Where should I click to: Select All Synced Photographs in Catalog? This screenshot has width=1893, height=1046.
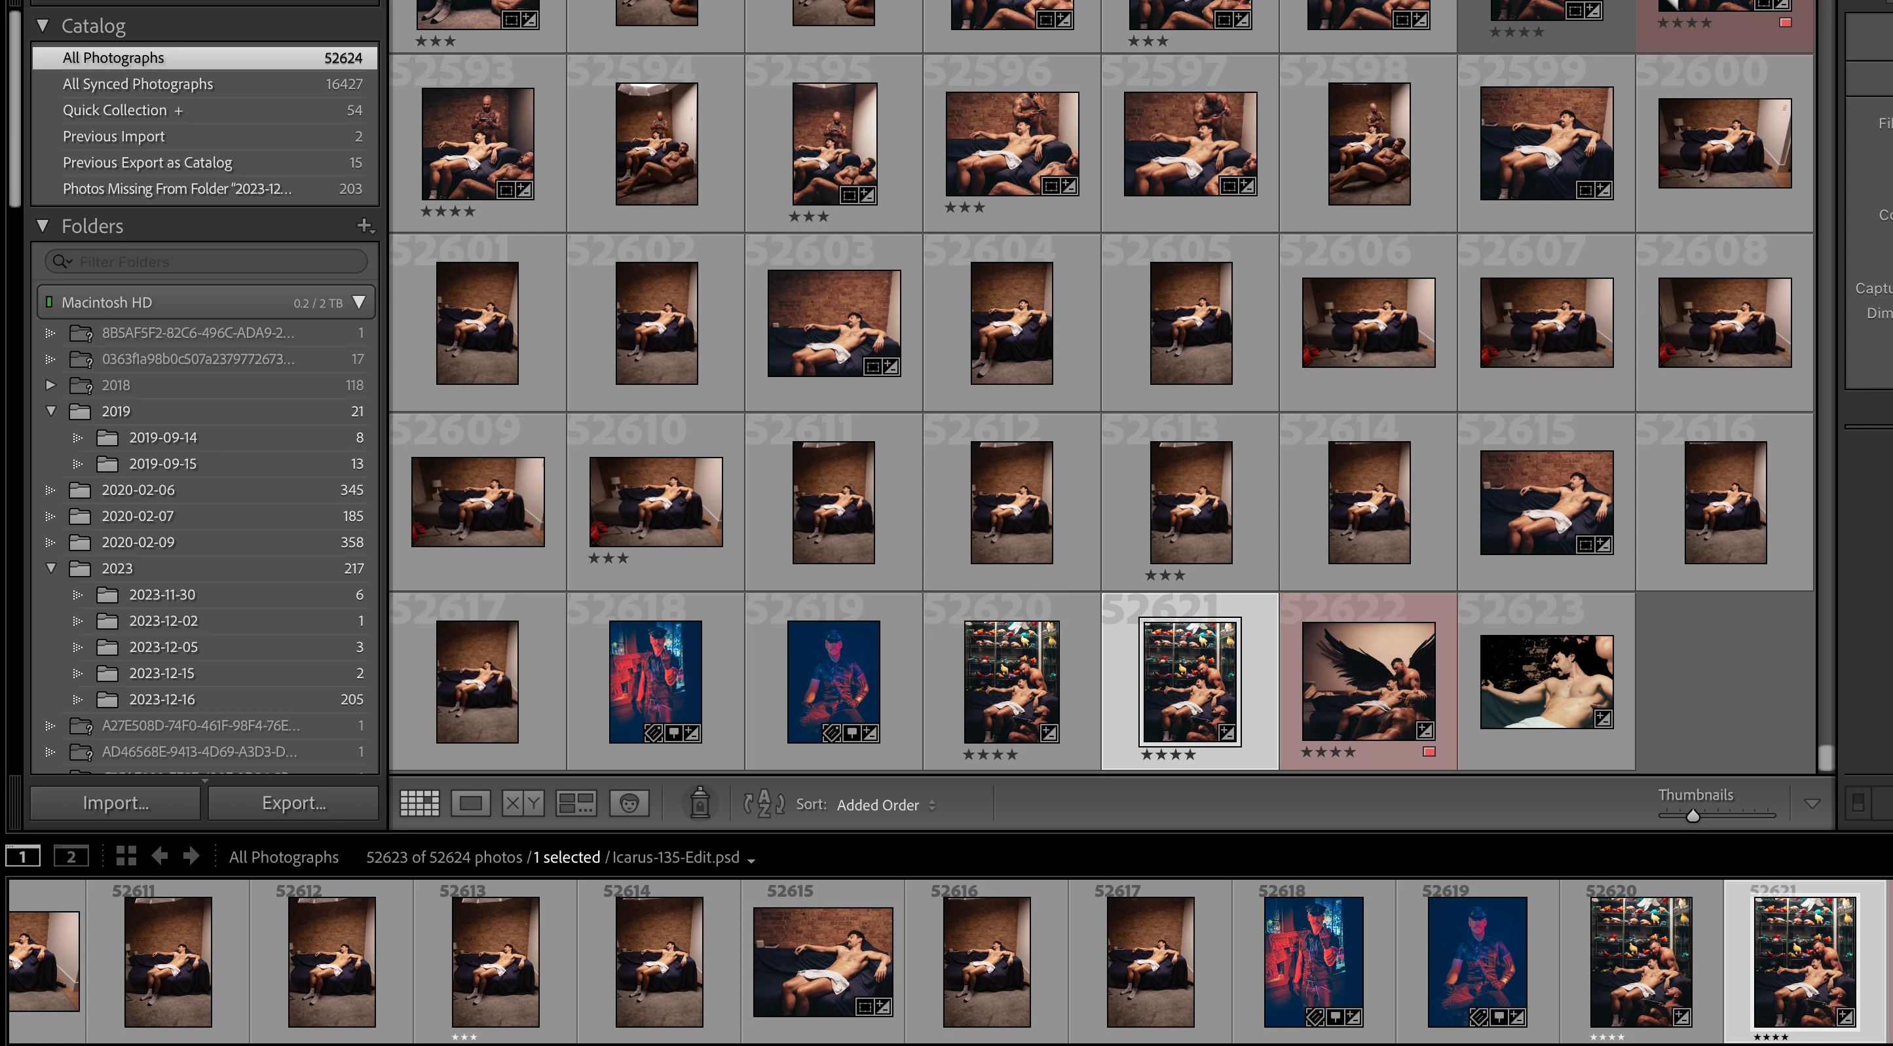pyautogui.click(x=138, y=84)
